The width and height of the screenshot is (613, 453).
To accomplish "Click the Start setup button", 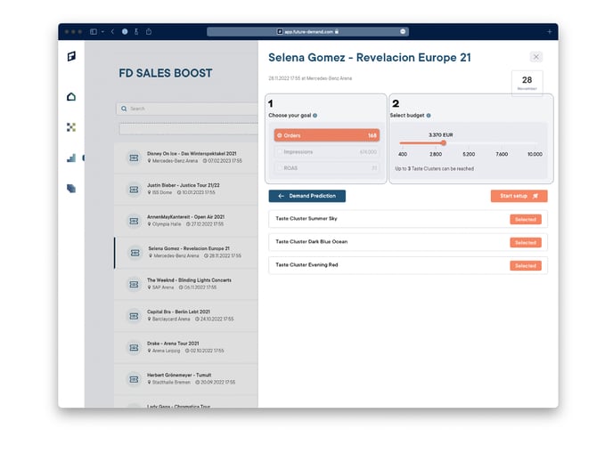I will [519, 196].
